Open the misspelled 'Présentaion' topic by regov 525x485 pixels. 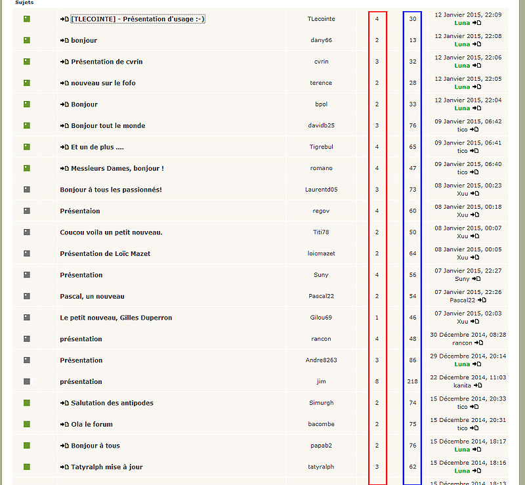coord(80,211)
